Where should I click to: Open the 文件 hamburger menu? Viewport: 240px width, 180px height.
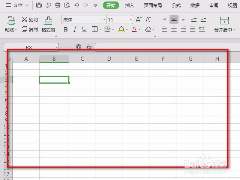pos(9,5)
